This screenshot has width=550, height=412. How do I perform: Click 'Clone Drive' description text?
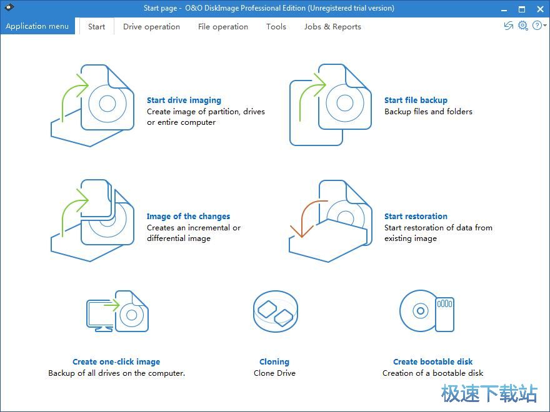274,373
